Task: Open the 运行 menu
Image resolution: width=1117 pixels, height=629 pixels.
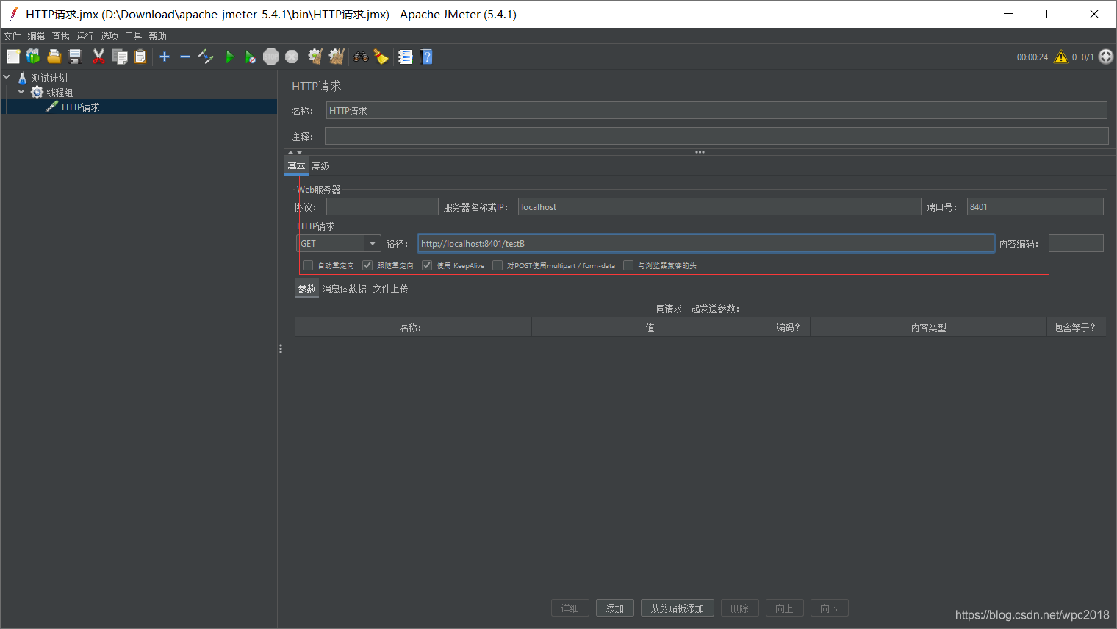Action: (85, 36)
